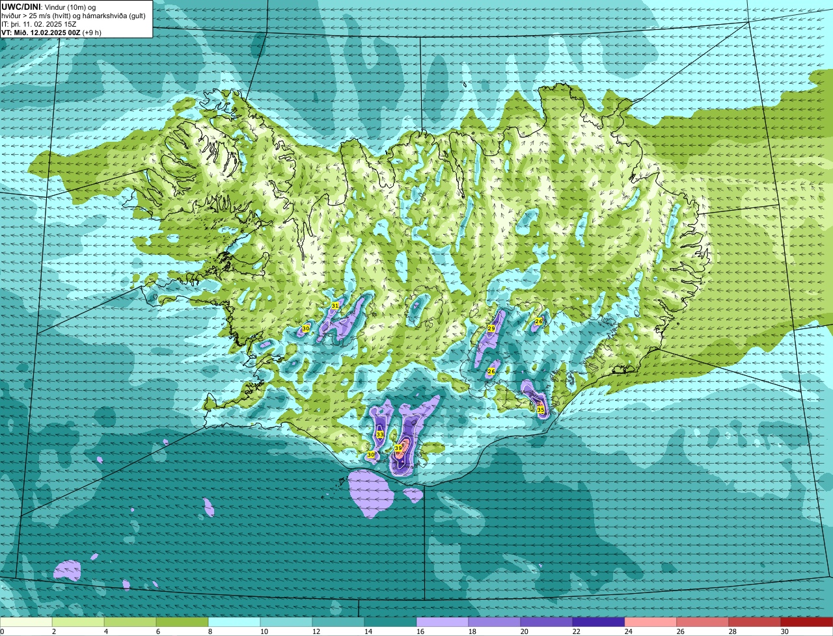
Task: Click the legend scale tick label 10
Action: 264,631
